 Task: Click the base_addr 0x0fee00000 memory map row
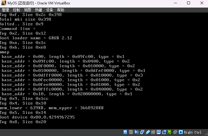[x=71, y=85]
